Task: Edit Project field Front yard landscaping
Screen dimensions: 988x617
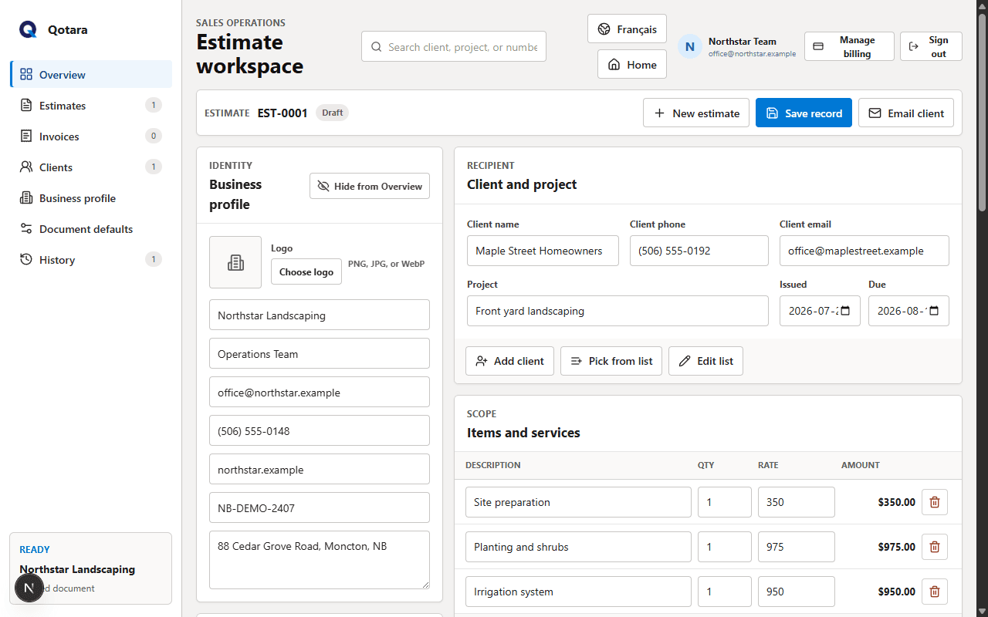Action: coord(617,311)
